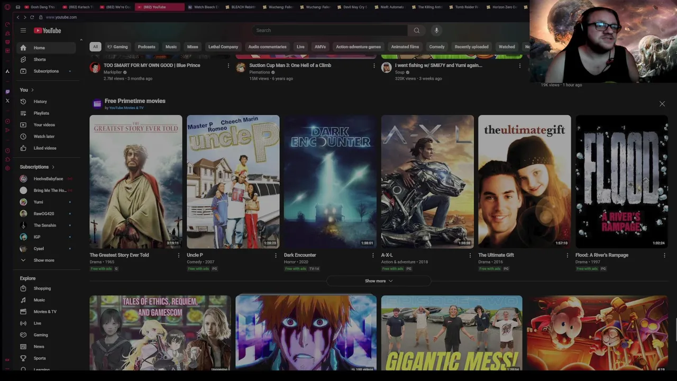Click the search magnifier button

click(x=417, y=30)
